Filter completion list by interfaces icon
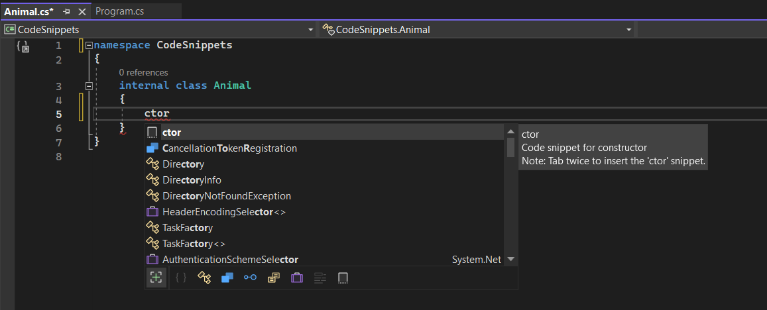This screenshot has width=767, height=310. click(251, 278)
